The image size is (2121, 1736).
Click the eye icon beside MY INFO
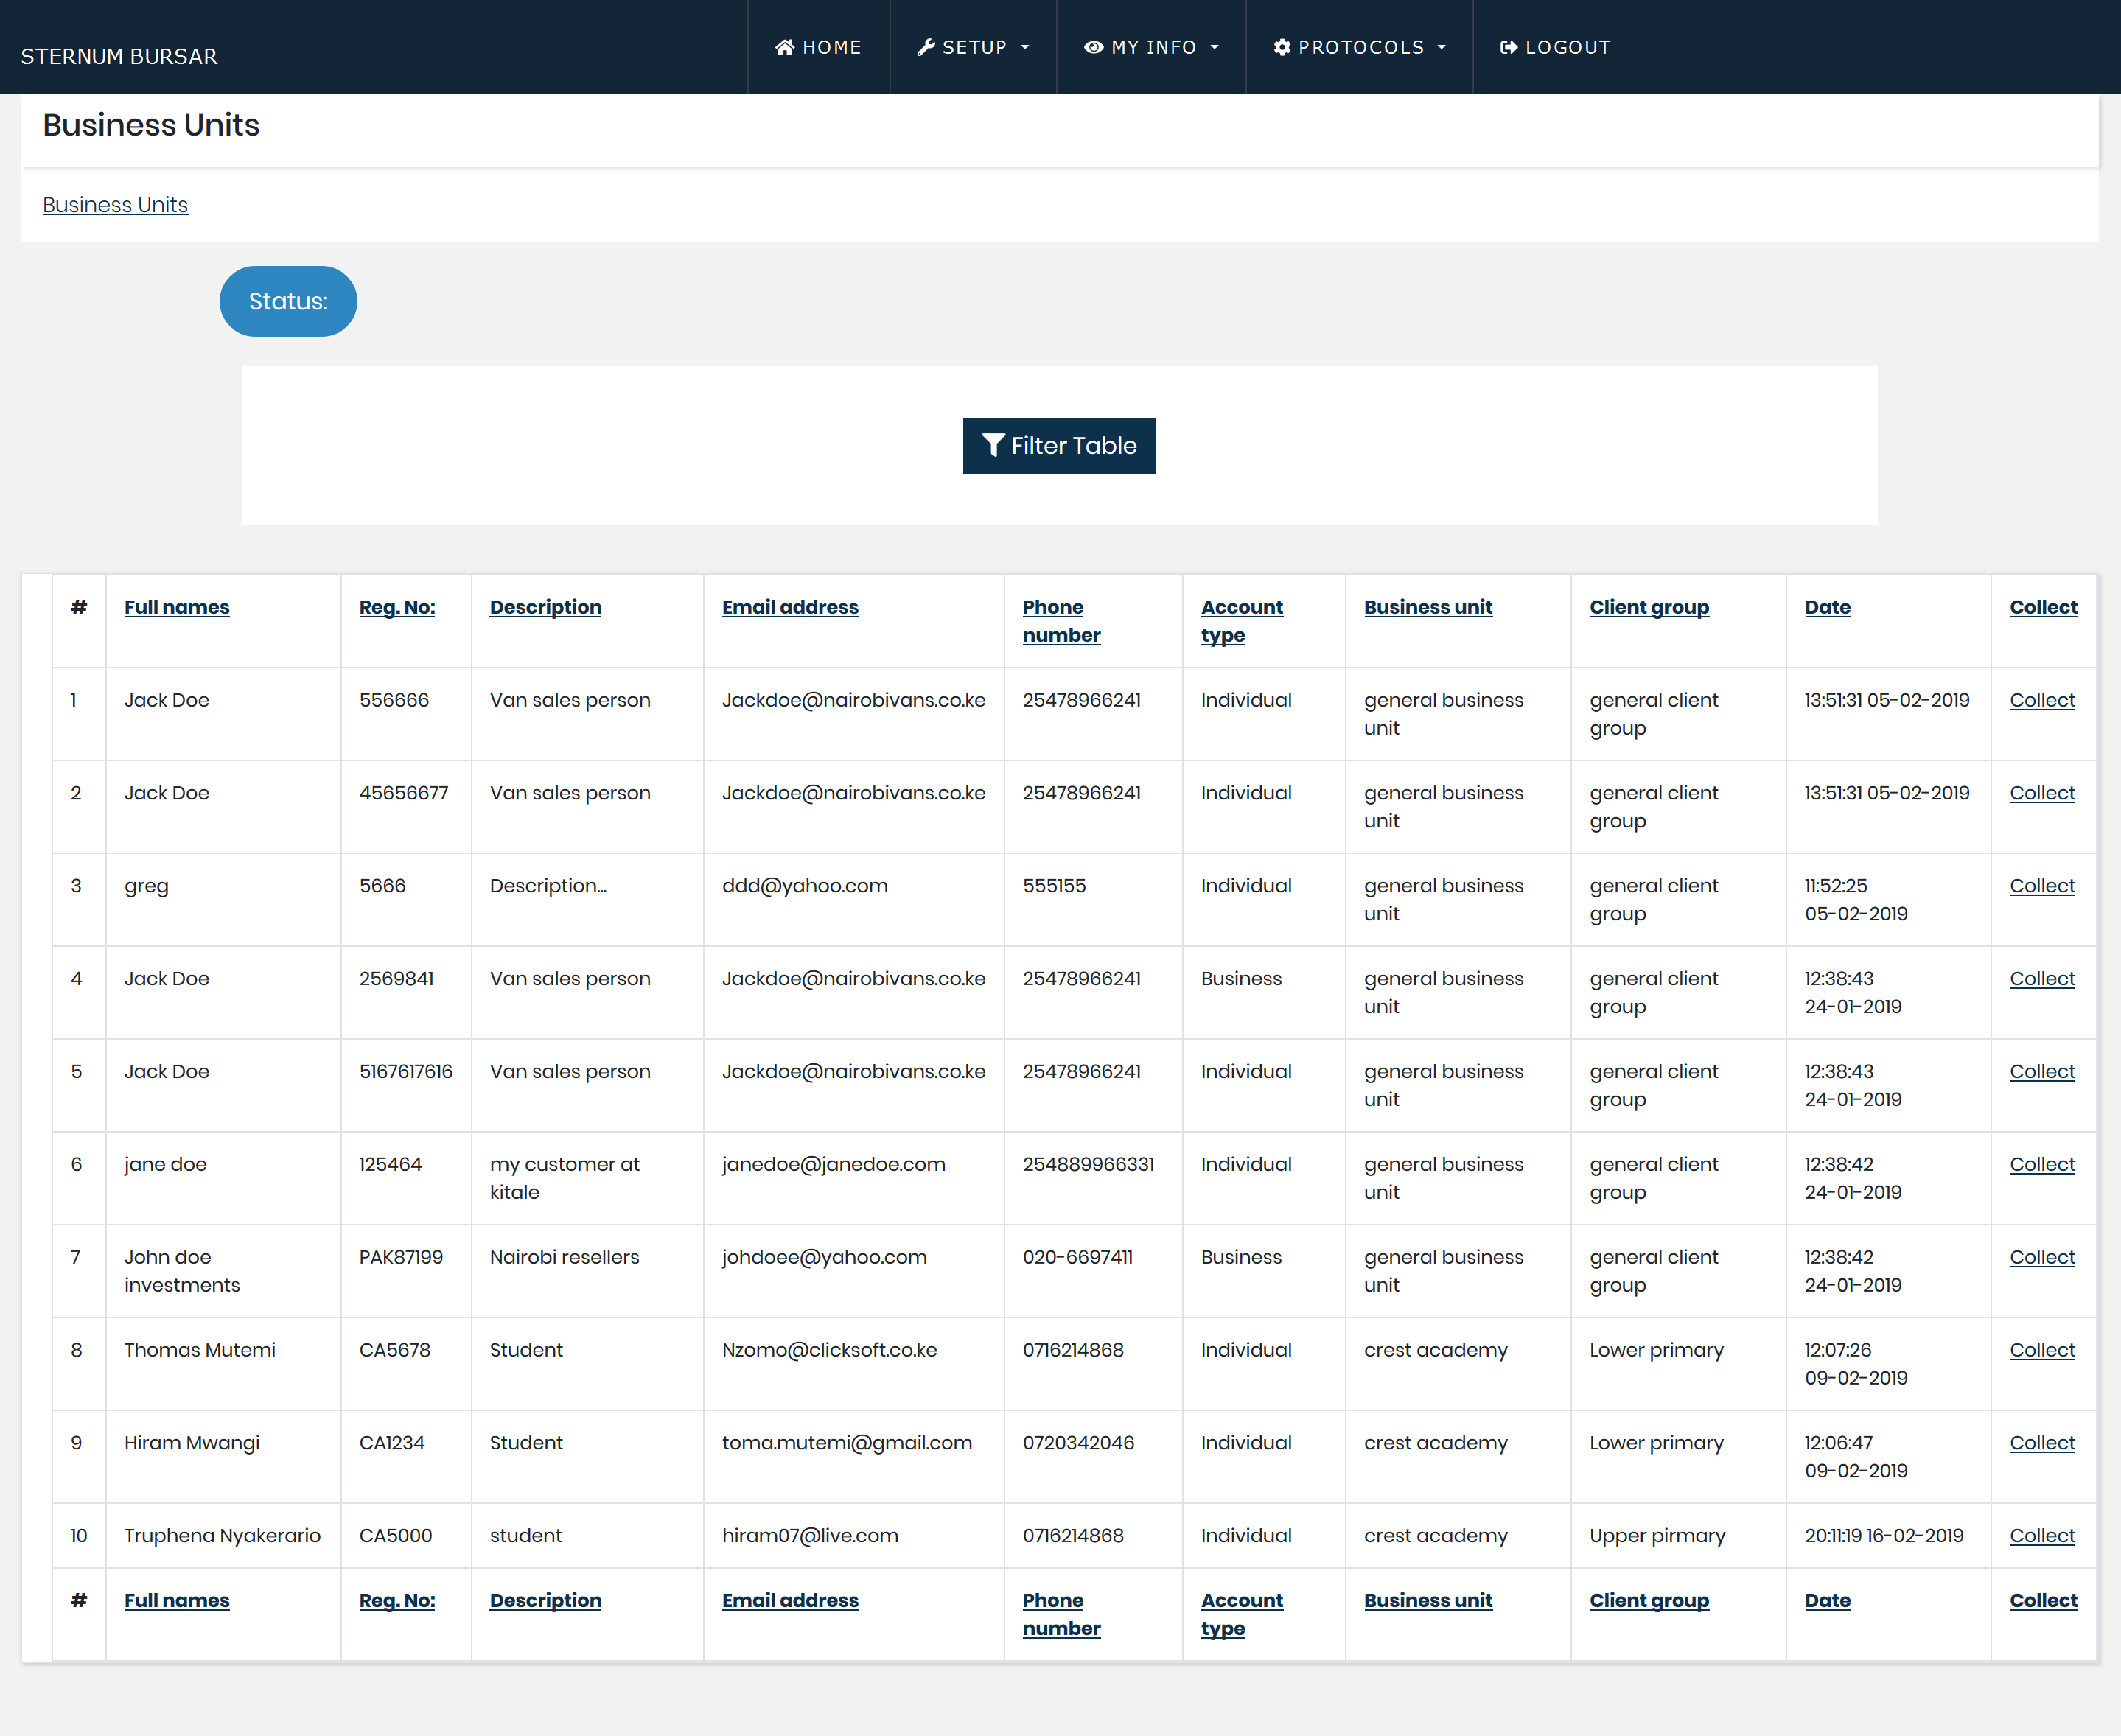pyautogui.click(x=1094, y=47)
